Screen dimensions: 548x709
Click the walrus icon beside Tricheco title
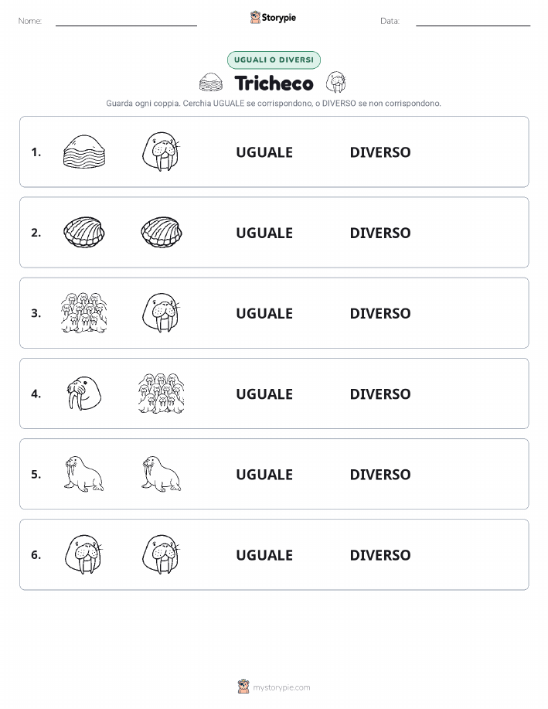(x=336, y=81)
